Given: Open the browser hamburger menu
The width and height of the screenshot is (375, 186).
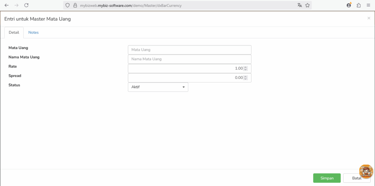Looking at the screenshot, I should click(x=368, y=5).
